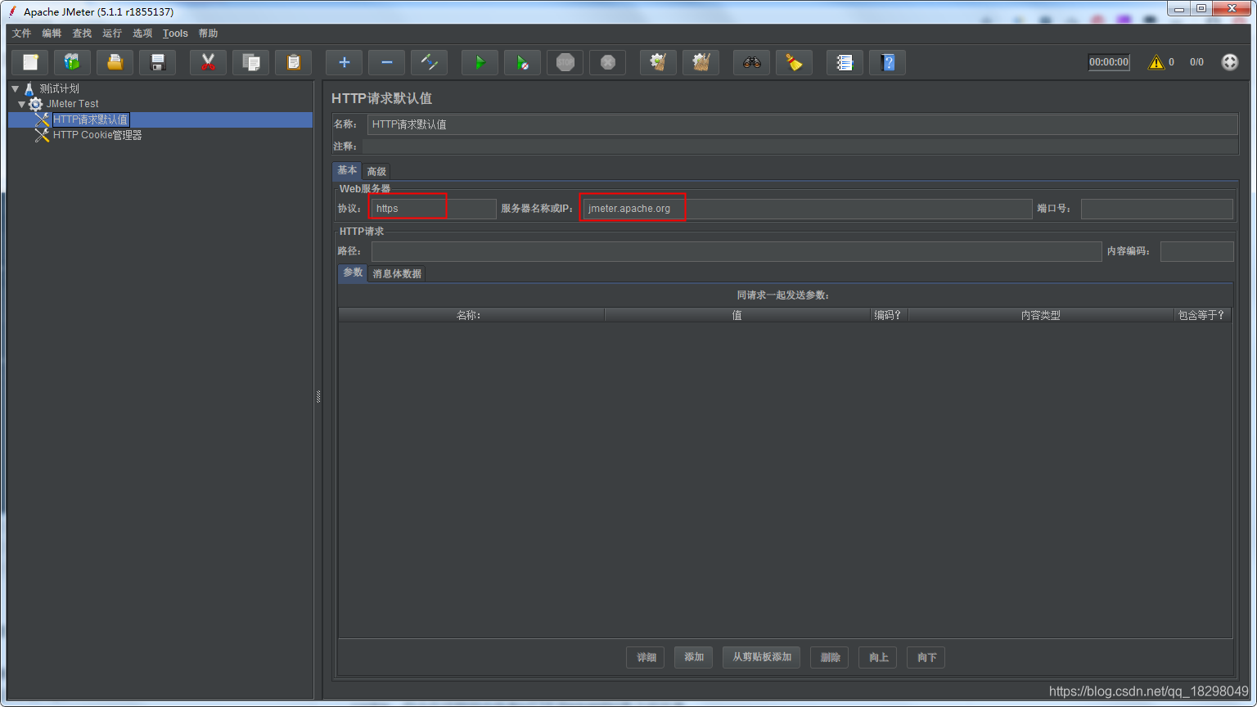Click the Toggle enable/disable icon

tap(429, 62)
